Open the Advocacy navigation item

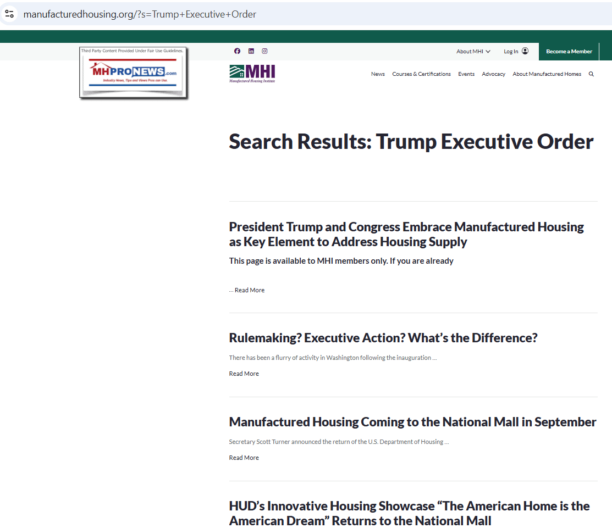click(x=493, y=74)
